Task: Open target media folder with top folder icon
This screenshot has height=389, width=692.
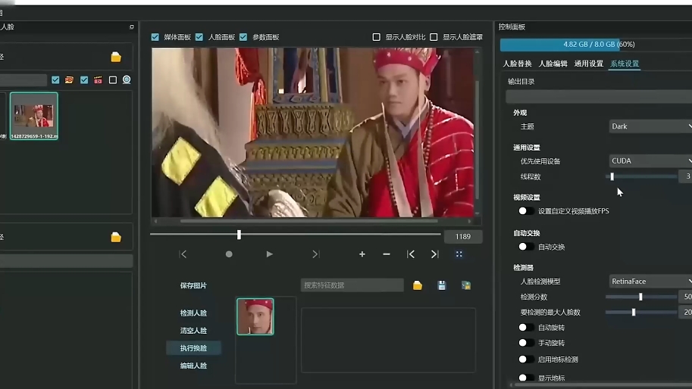Action: 116,57
